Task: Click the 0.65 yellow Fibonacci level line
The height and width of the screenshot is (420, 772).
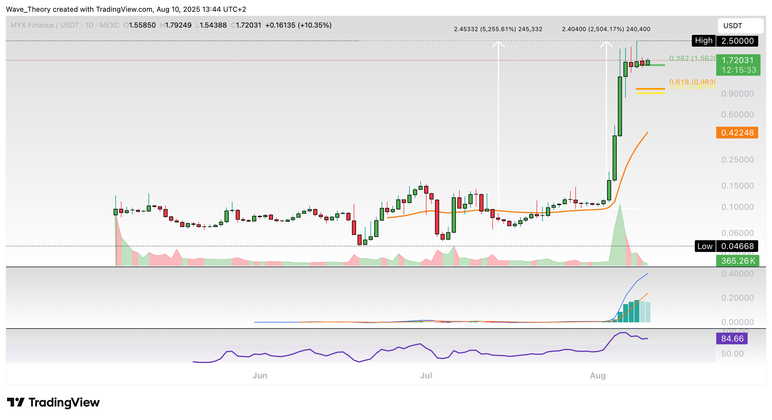Action: pos(650,93)
